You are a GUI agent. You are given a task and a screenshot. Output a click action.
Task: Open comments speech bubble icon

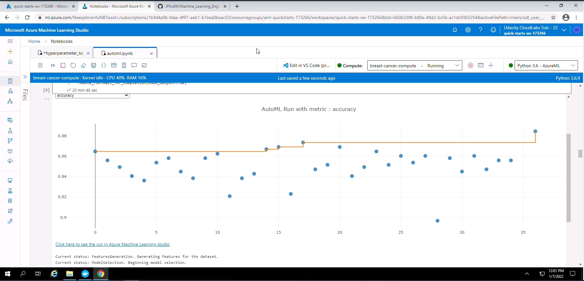134,65
